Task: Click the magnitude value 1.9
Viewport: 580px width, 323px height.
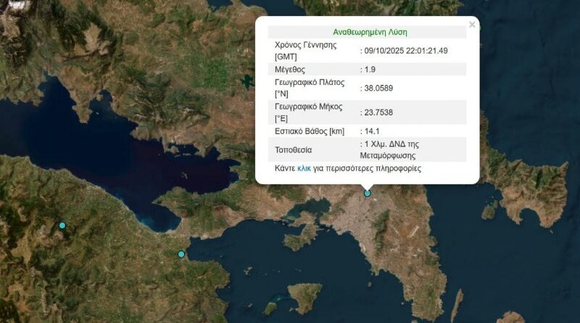Action: [x=370, y=70]
